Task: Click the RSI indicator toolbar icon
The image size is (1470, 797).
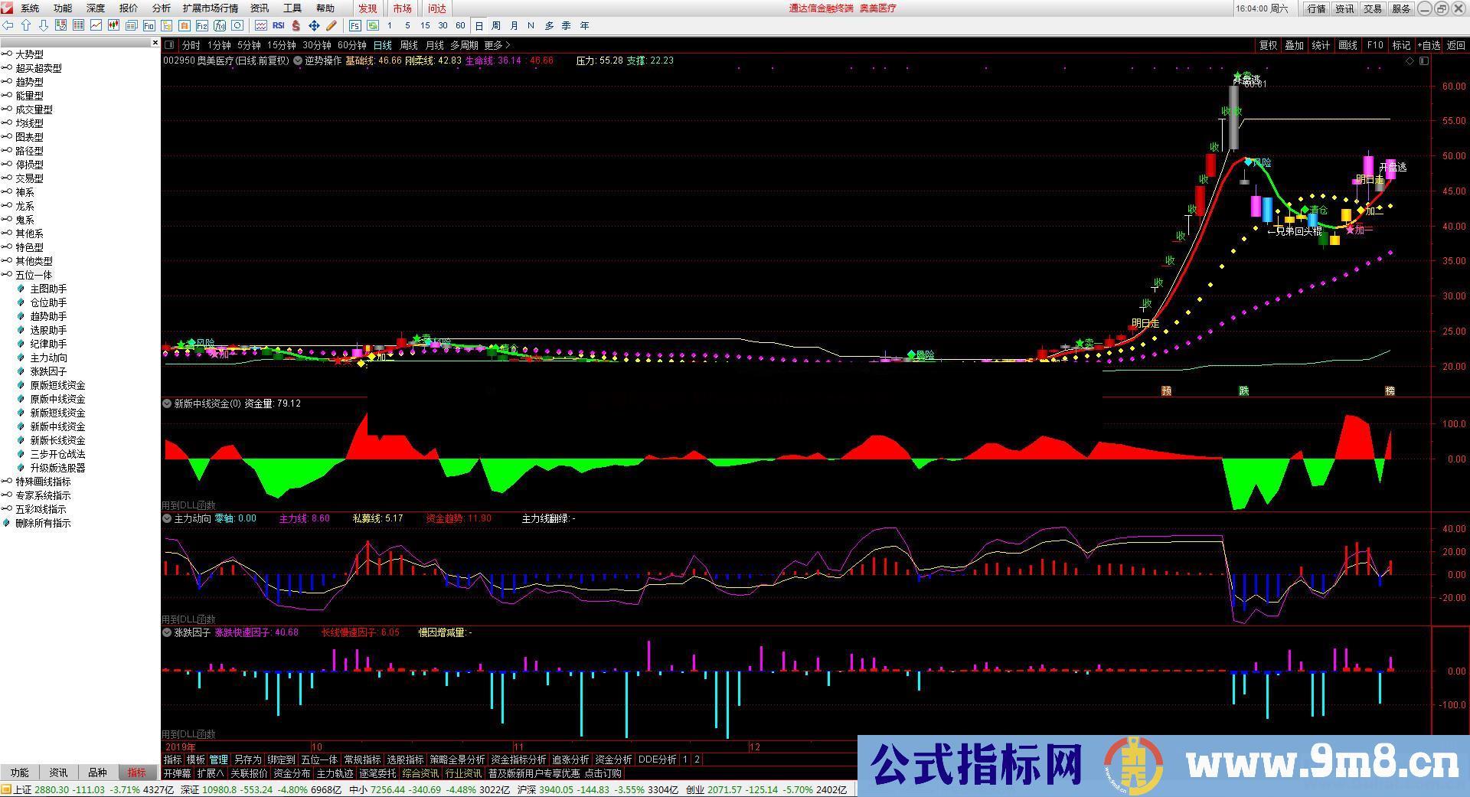Action: pos(278,25)
